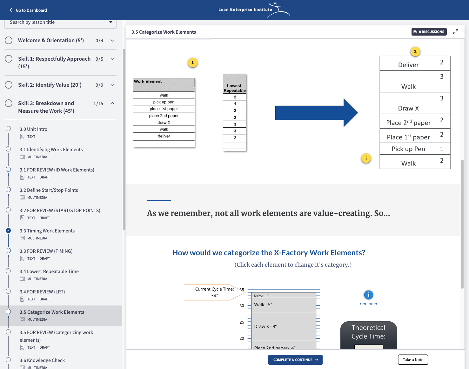Click the info icon beside the categorized elements table
Screen dimensions: 469x369
366,158
